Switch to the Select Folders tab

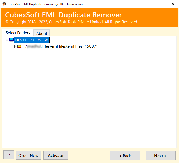18,33
